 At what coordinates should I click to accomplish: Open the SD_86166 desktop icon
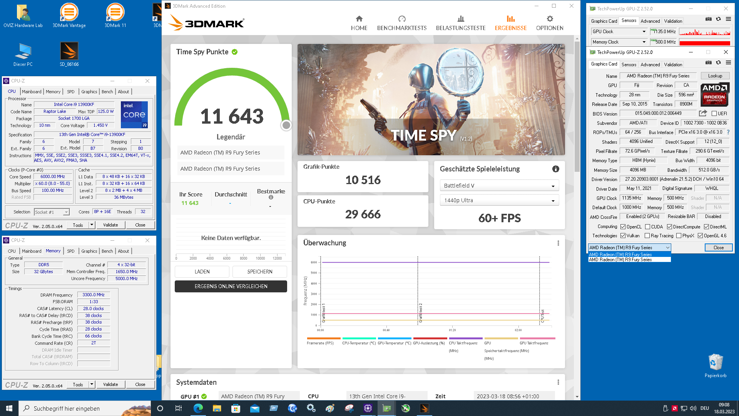click(69, 55)
